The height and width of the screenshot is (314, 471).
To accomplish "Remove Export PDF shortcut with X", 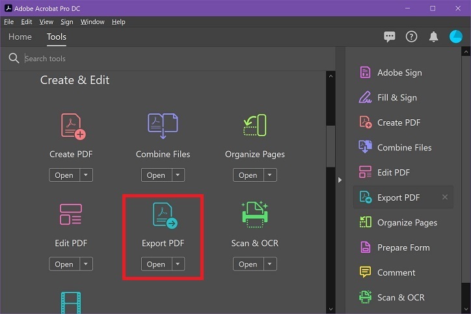I will 445,197.
